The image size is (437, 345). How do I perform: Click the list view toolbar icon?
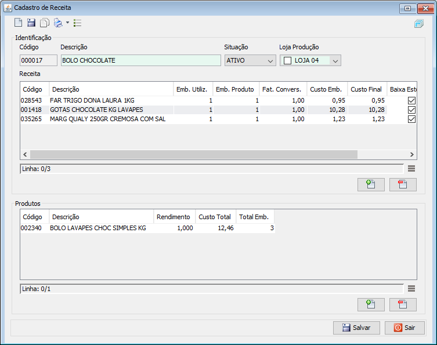pyautogui.click(x=78, y=23)
